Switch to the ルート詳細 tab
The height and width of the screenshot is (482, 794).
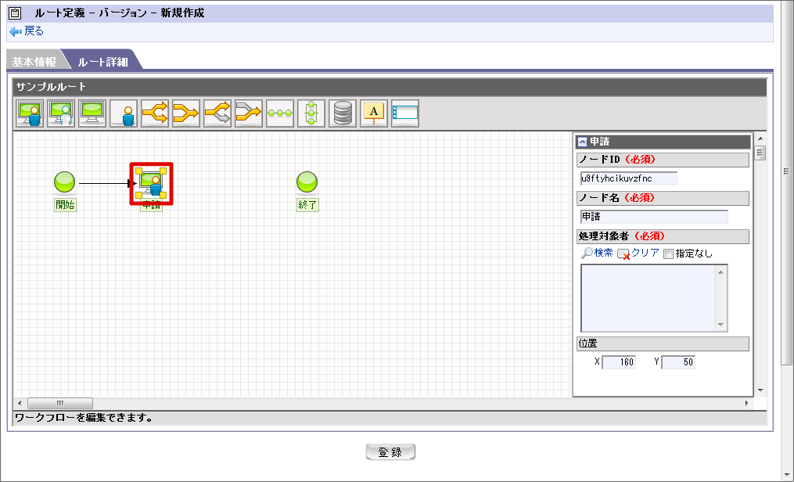102,62
